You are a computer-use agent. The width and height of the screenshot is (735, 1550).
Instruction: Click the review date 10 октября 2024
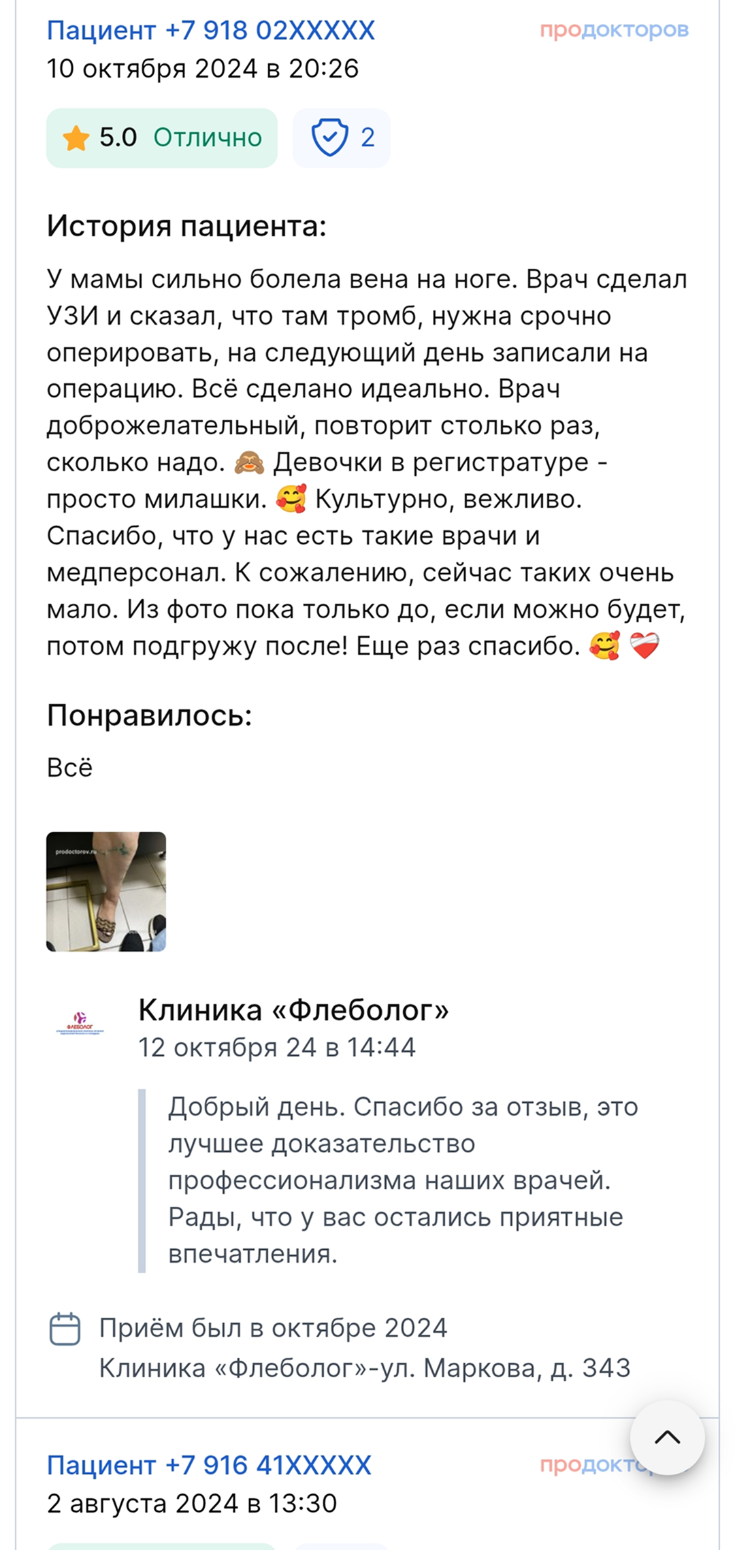[202, 69]
